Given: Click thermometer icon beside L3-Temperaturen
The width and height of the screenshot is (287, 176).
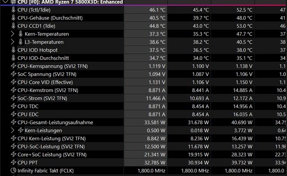Looking at the screenshot, I should click(21, 42).
